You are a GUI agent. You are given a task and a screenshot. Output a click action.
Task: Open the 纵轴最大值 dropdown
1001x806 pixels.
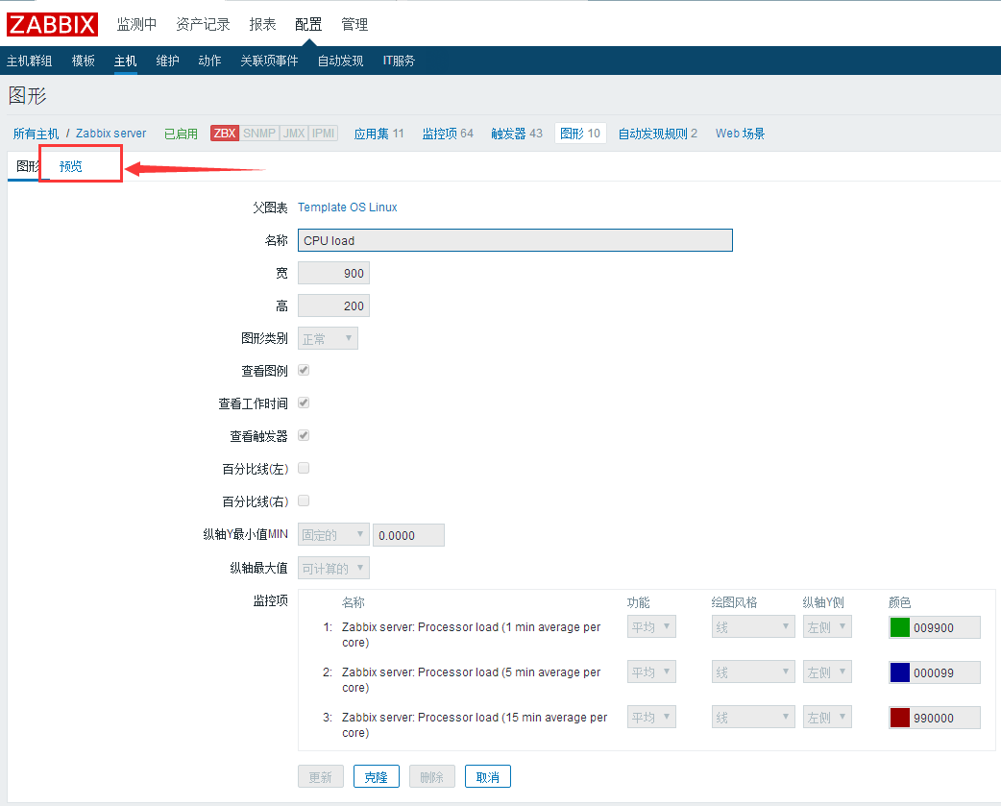(x=334, y=568)
